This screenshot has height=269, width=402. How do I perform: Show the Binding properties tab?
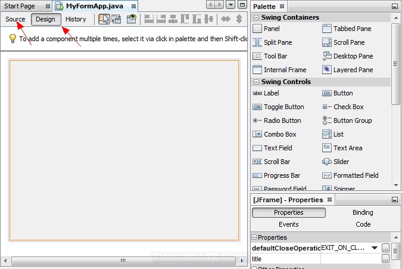pos(363,212)
